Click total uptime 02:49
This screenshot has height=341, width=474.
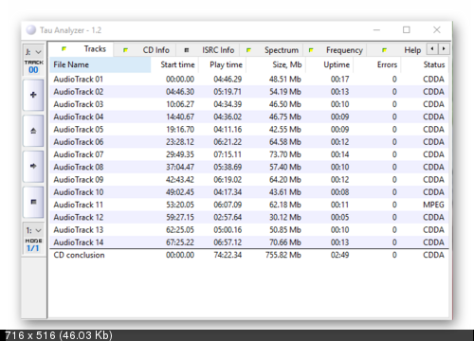pyautogui.click(x=339, y=255)
